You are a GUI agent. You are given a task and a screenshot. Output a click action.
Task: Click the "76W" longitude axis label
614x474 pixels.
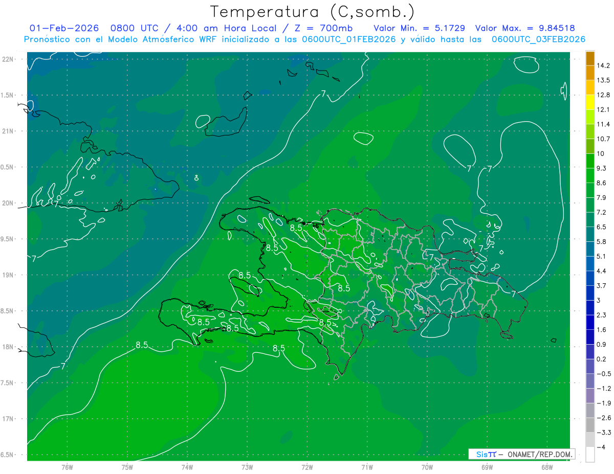[x=67, y=467]
